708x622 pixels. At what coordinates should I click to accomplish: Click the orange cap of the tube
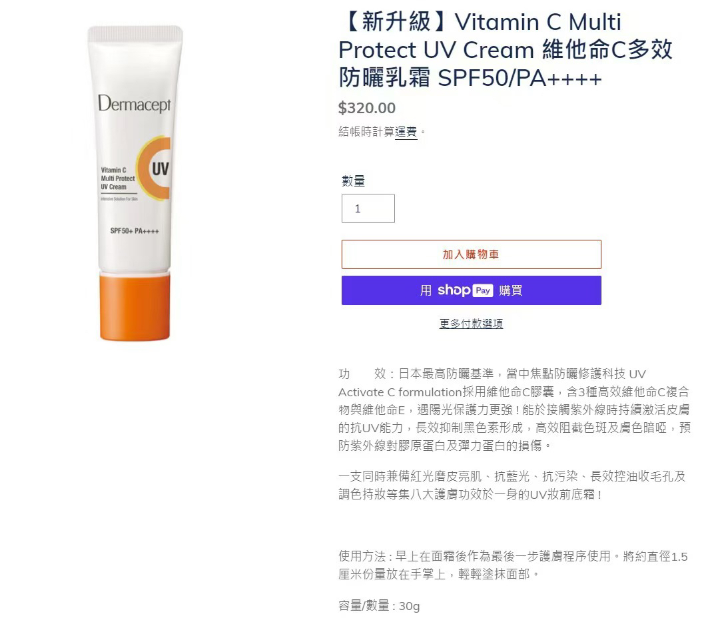tap(135, 306)
